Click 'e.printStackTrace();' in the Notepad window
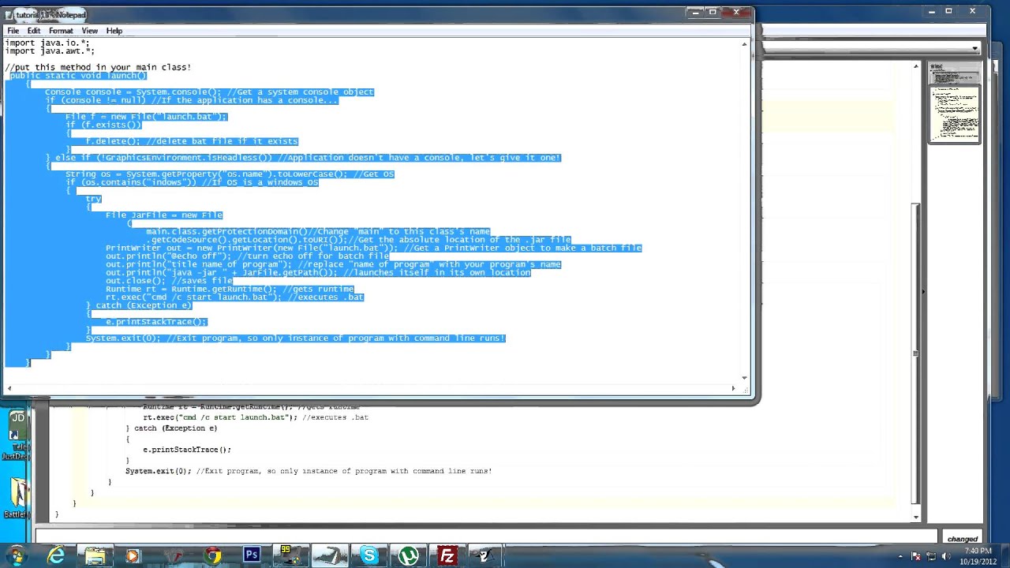Image resolution: width=1010 pixels, height=568 pixels. pos(155,322)
